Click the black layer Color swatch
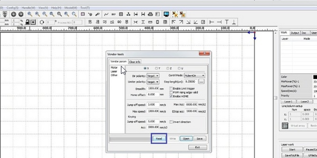 coord(315,77)
